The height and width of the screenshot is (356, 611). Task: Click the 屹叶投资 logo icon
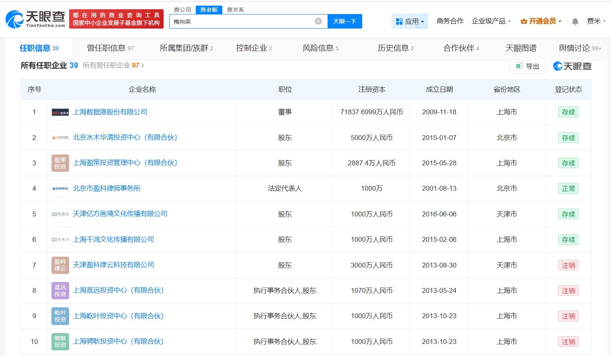coord(60,316)
